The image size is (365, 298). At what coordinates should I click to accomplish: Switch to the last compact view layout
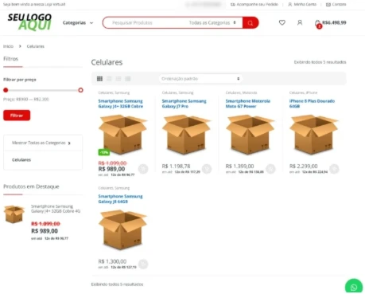[128, 79]
